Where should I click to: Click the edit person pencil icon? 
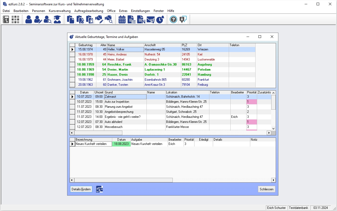(x=38, y=19)
